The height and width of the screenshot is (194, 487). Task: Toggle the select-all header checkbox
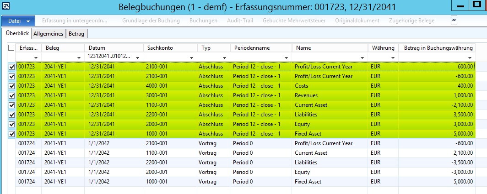click(x=11, y=48)
